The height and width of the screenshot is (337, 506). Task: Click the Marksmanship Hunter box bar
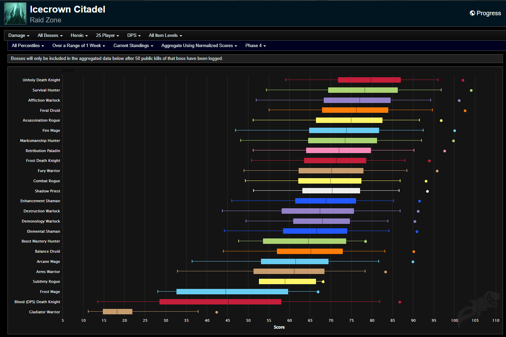point(342,141)
